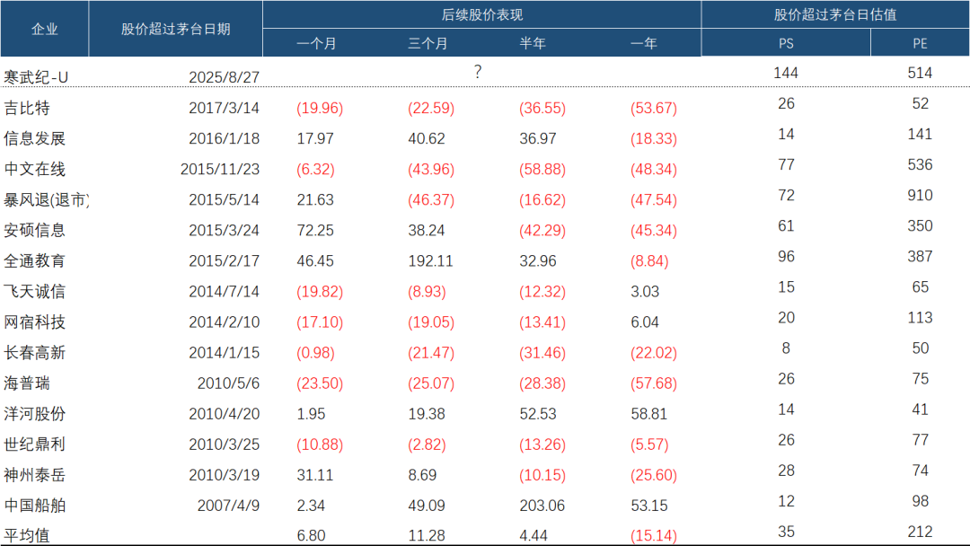Click the PS sub-header
The image size is (970, 546).
(786, 44)
